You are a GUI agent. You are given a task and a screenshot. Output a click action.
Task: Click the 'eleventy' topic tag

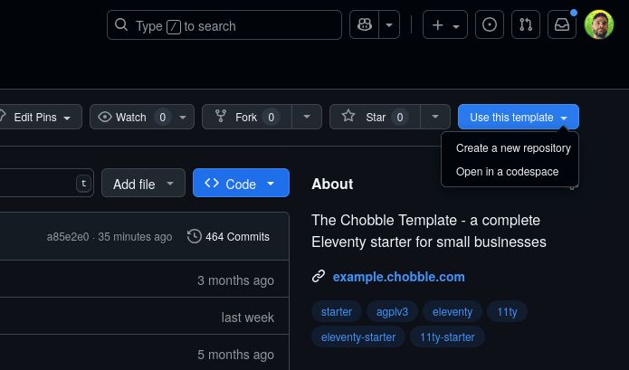tap(453, 312)
